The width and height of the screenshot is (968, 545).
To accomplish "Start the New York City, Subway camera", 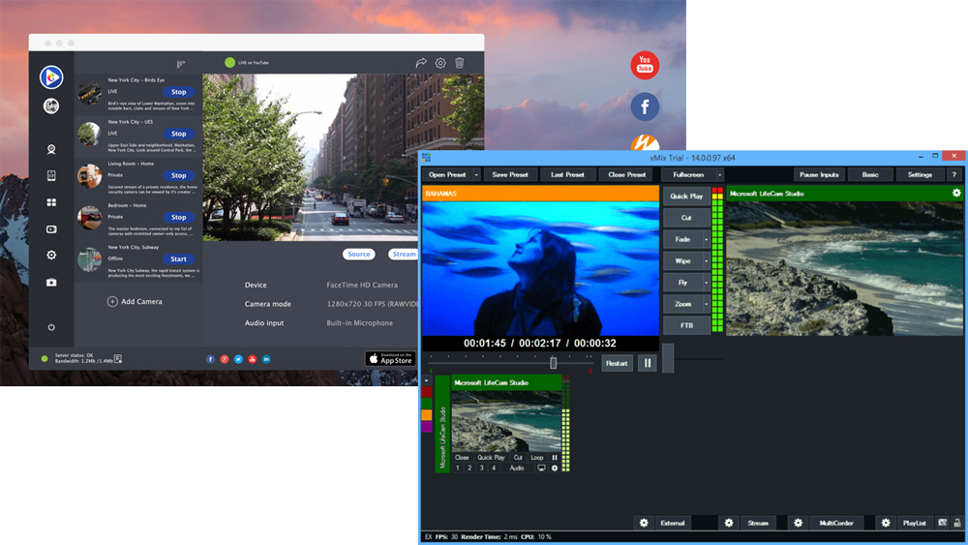I will click(179, 259).
